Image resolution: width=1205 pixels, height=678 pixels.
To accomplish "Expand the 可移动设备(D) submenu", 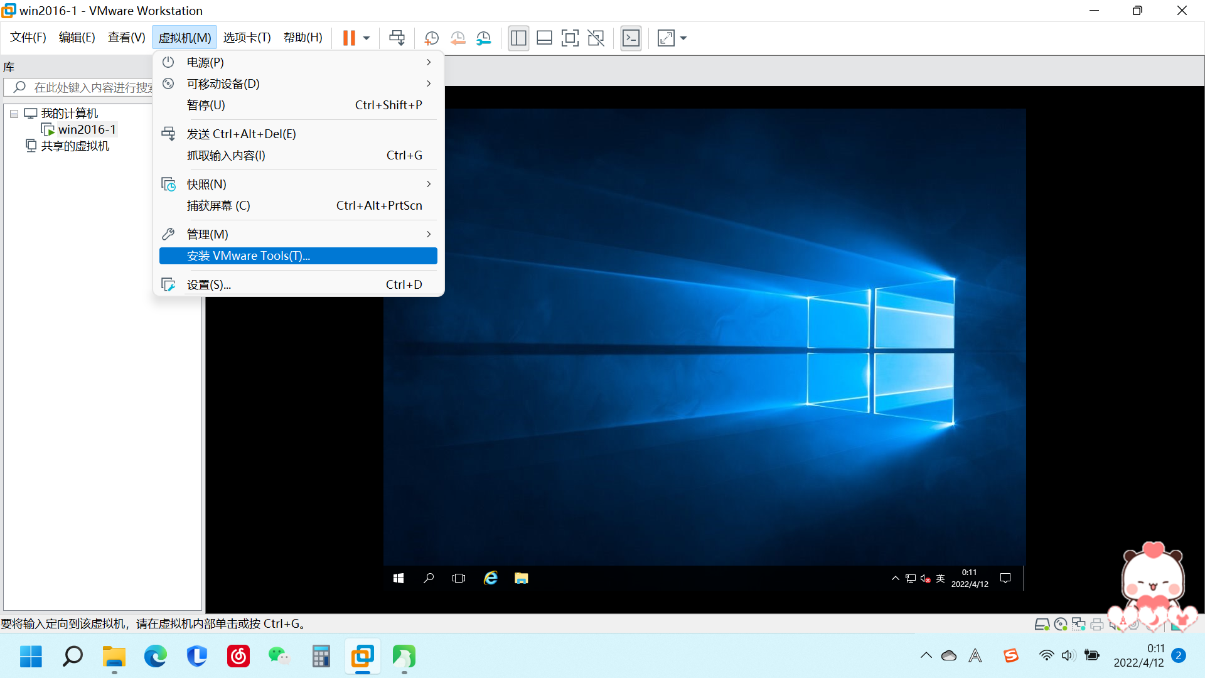I will tap(298, 83).
